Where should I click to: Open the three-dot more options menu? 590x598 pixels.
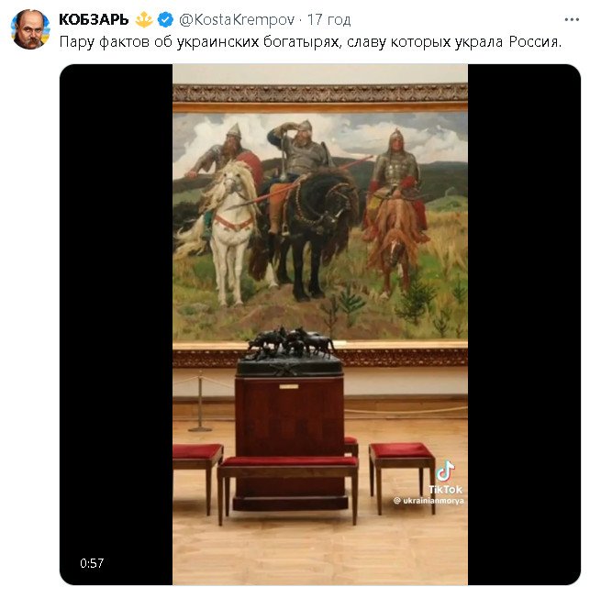(572, 20)
